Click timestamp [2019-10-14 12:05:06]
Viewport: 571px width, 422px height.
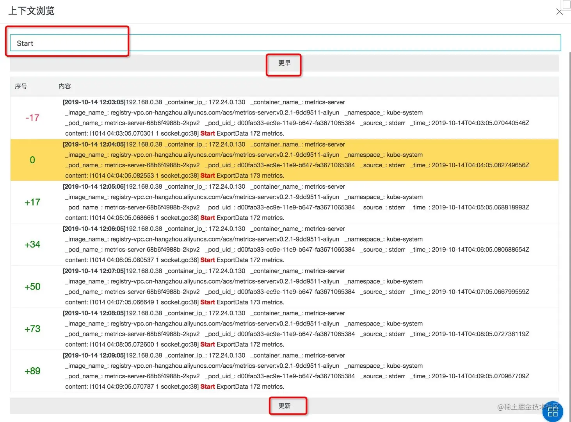[94, 186]
